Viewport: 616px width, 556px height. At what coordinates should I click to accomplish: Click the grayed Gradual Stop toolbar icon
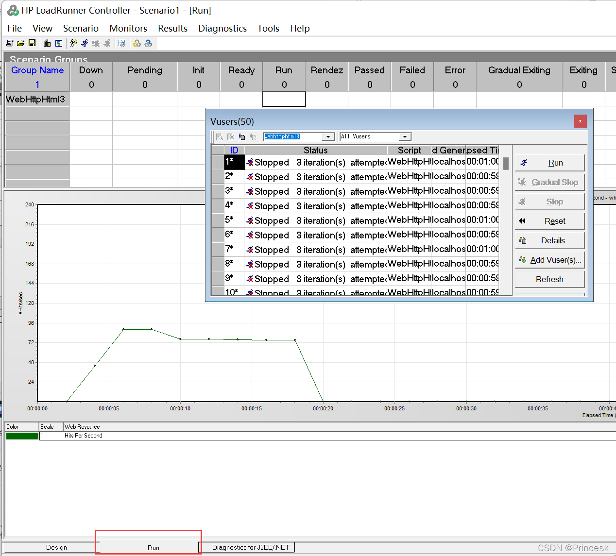pos(96,43)
